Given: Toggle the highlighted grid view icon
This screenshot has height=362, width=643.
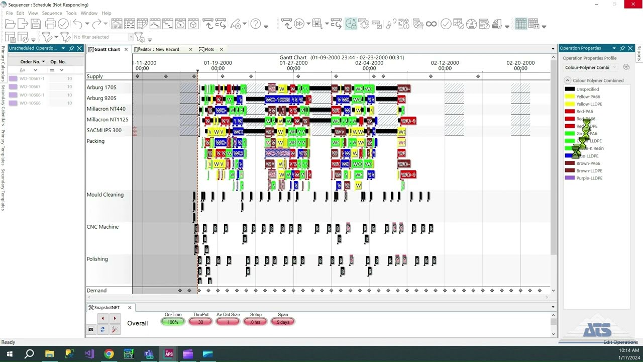Looking at the screenshot, I should point(521,24).
